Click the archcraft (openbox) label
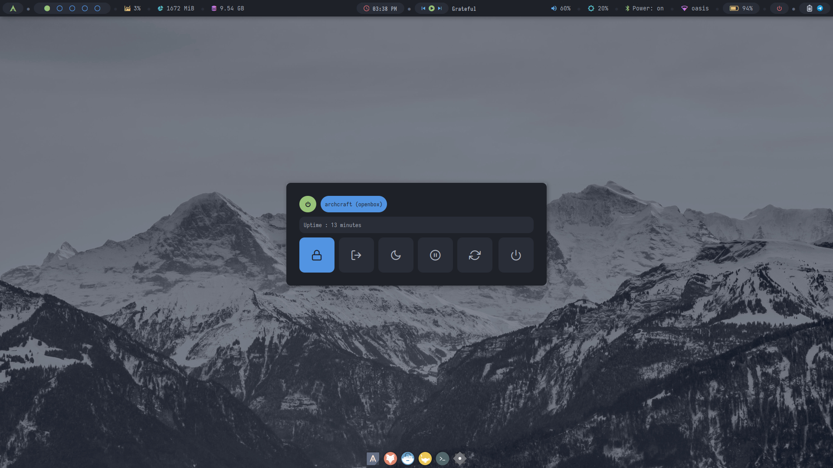 [353, 204]
